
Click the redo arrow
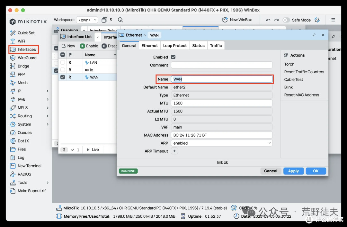pos(276,20)
